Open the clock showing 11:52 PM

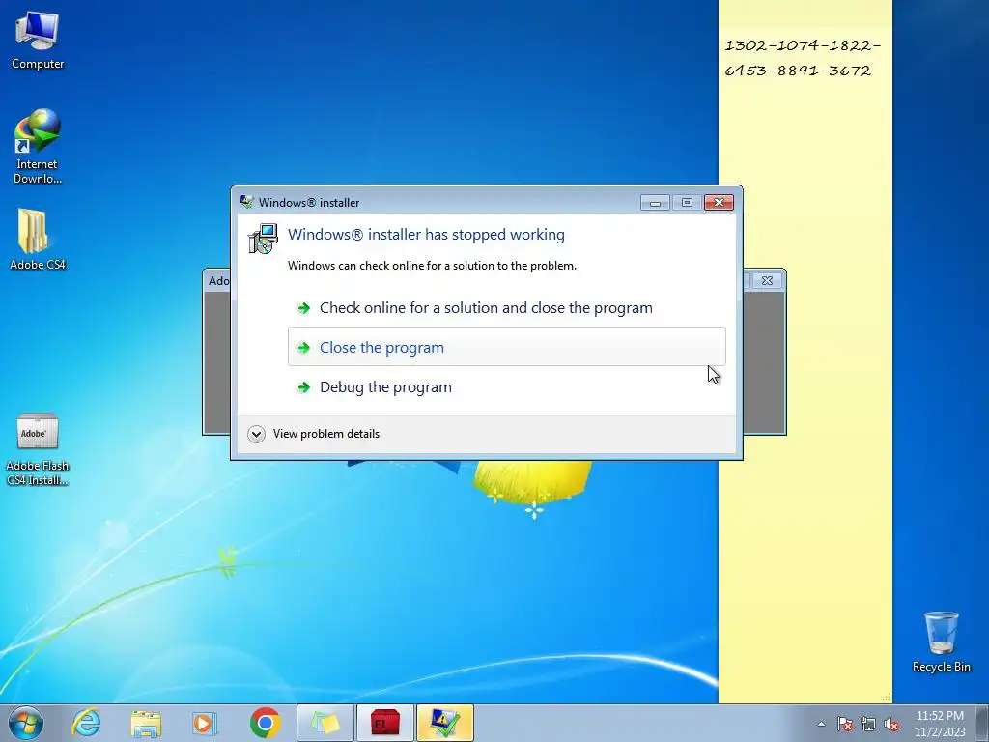click(940, 724)
